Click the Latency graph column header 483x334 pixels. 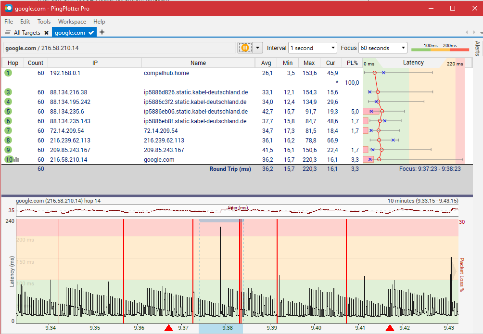413,63
